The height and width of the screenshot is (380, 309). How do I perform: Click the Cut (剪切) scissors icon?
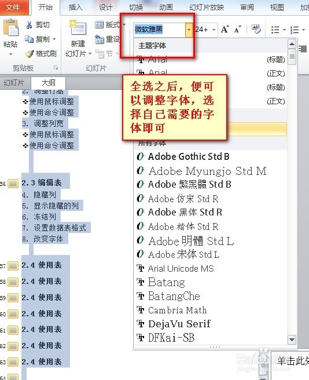click(x=30, y=25)
